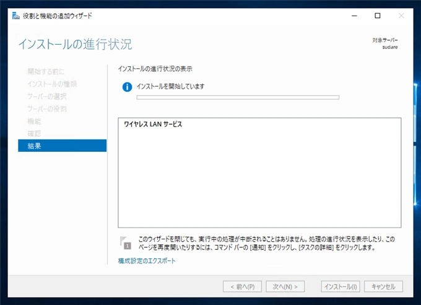Click the sudare server name
The width and height of the screenshot is (421, 305).
tap(390, 47)
